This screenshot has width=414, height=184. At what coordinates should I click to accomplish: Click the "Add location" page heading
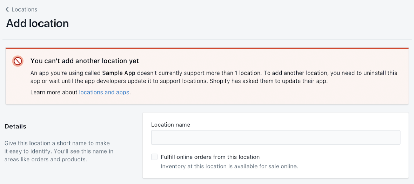tap(37, 23)
